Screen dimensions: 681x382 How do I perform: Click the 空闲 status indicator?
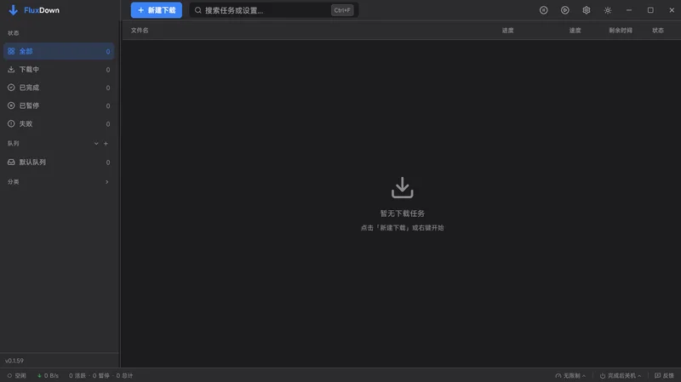tap(16, 375)
